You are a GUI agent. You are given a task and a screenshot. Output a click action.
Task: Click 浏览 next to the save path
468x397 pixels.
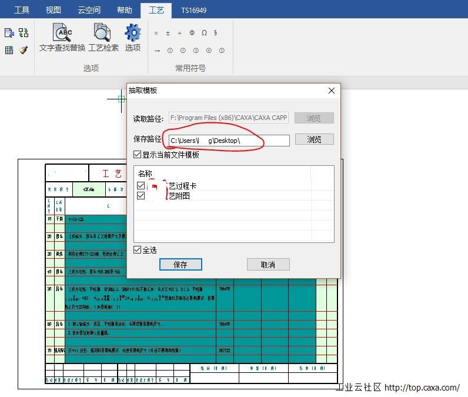(314, 139)
